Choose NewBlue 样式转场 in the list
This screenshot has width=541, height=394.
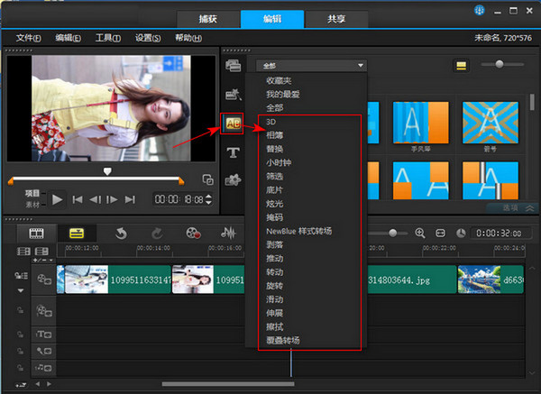298,231
